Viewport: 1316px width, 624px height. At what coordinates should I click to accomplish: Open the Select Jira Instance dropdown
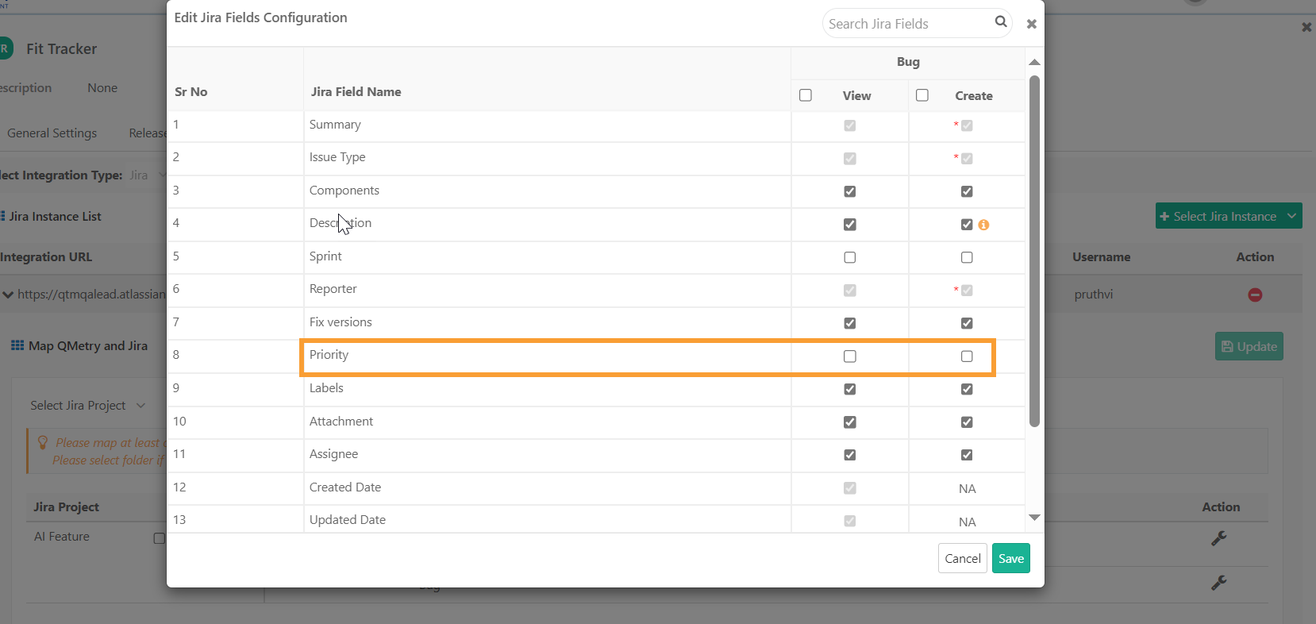[x=1228, y=216]
